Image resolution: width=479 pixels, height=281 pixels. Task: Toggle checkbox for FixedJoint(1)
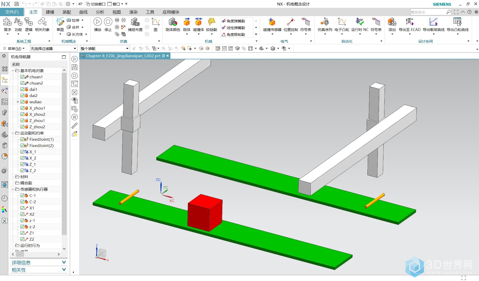tap(22, 139)
